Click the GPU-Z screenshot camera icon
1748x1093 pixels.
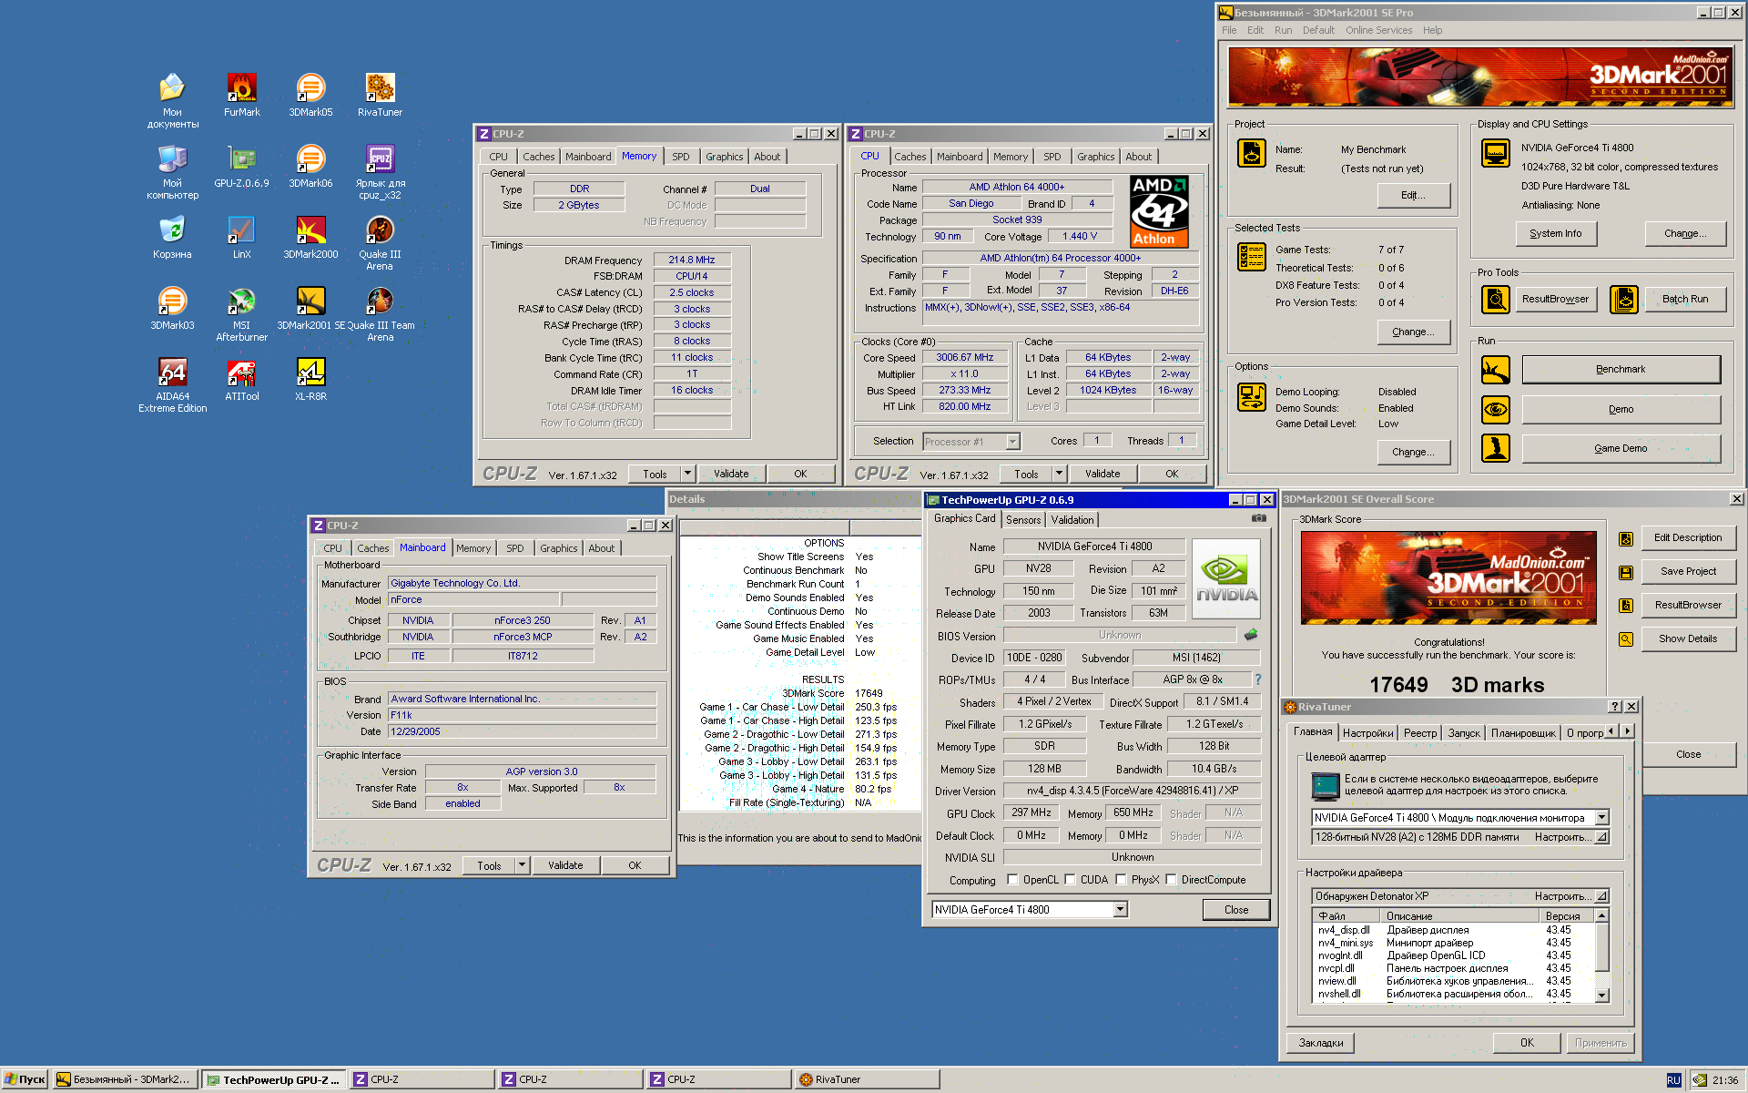[1259, 518]
